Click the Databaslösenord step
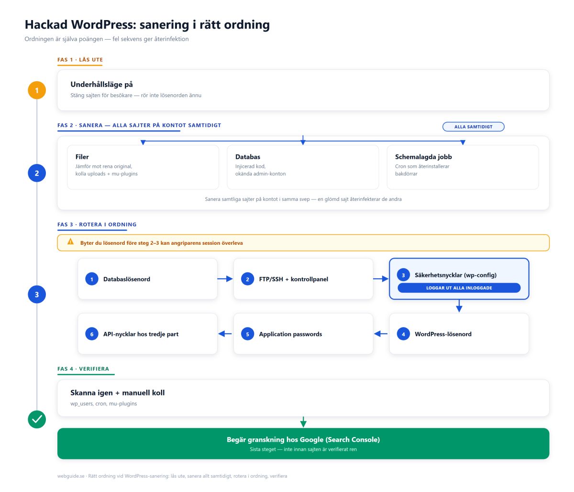The width and height of the screenshot is (574, 492). [x=147, y=279]
